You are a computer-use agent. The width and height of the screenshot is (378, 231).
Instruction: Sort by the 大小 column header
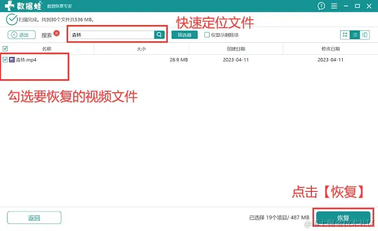pos(141,49)
